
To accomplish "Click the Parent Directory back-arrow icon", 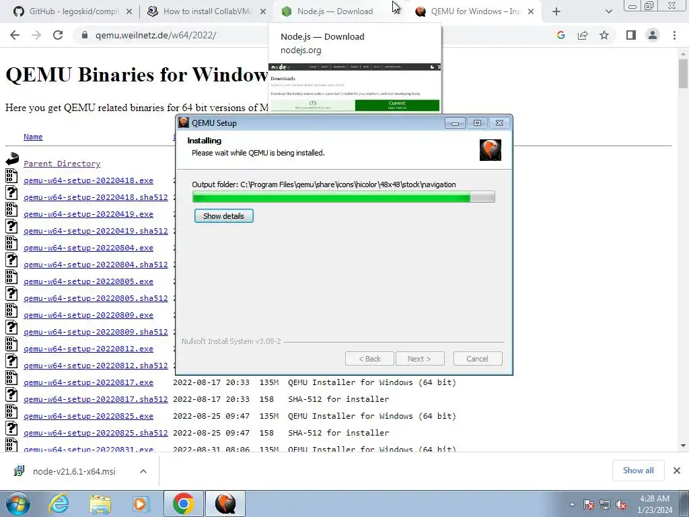I will [12, 159].
